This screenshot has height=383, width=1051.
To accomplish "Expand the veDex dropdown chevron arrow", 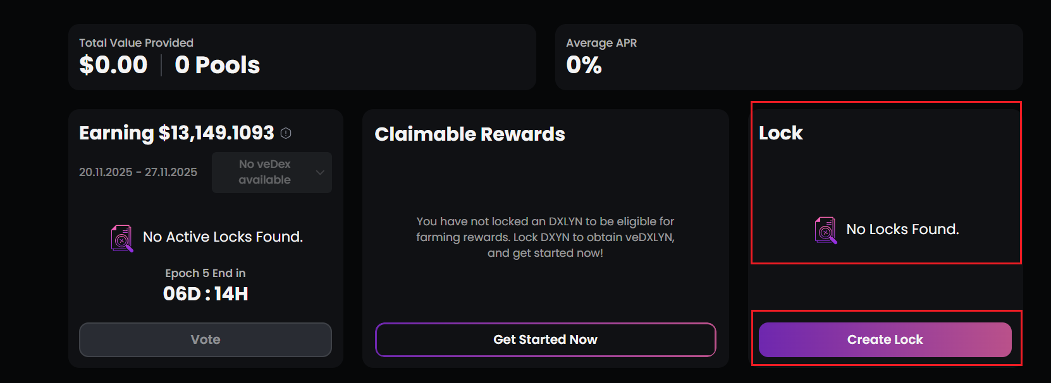I will point(320,172).
